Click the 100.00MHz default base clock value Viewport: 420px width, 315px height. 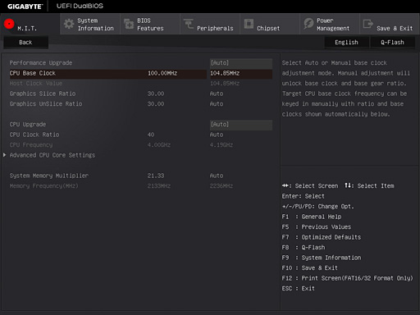162,73
